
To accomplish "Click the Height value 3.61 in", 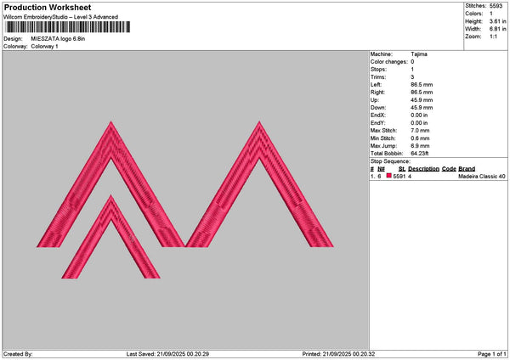I will (497, 21).
